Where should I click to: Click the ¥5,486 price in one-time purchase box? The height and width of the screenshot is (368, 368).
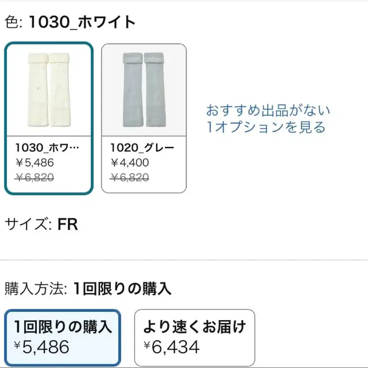(x=42, y=347)
